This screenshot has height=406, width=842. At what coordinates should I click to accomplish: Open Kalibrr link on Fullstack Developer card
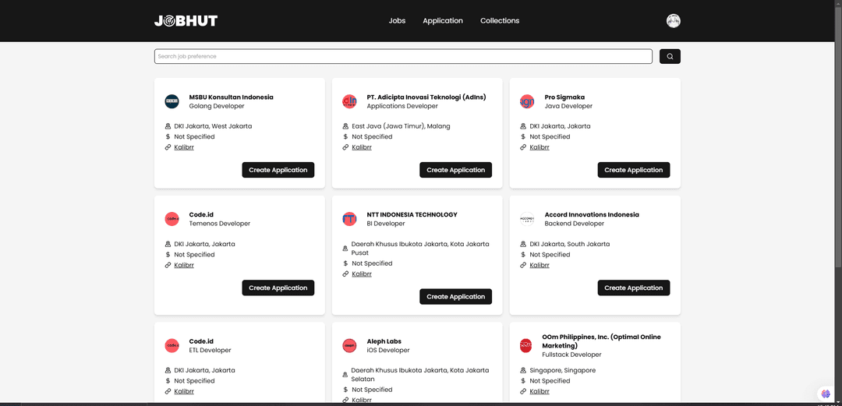(x=540, y=391)
